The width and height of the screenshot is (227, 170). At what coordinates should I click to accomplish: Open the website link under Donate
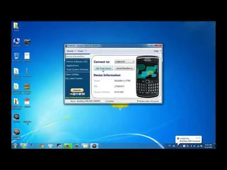[x=77, y=98]
